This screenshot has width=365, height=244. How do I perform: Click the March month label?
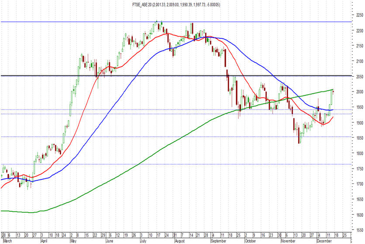coord(7,241)
